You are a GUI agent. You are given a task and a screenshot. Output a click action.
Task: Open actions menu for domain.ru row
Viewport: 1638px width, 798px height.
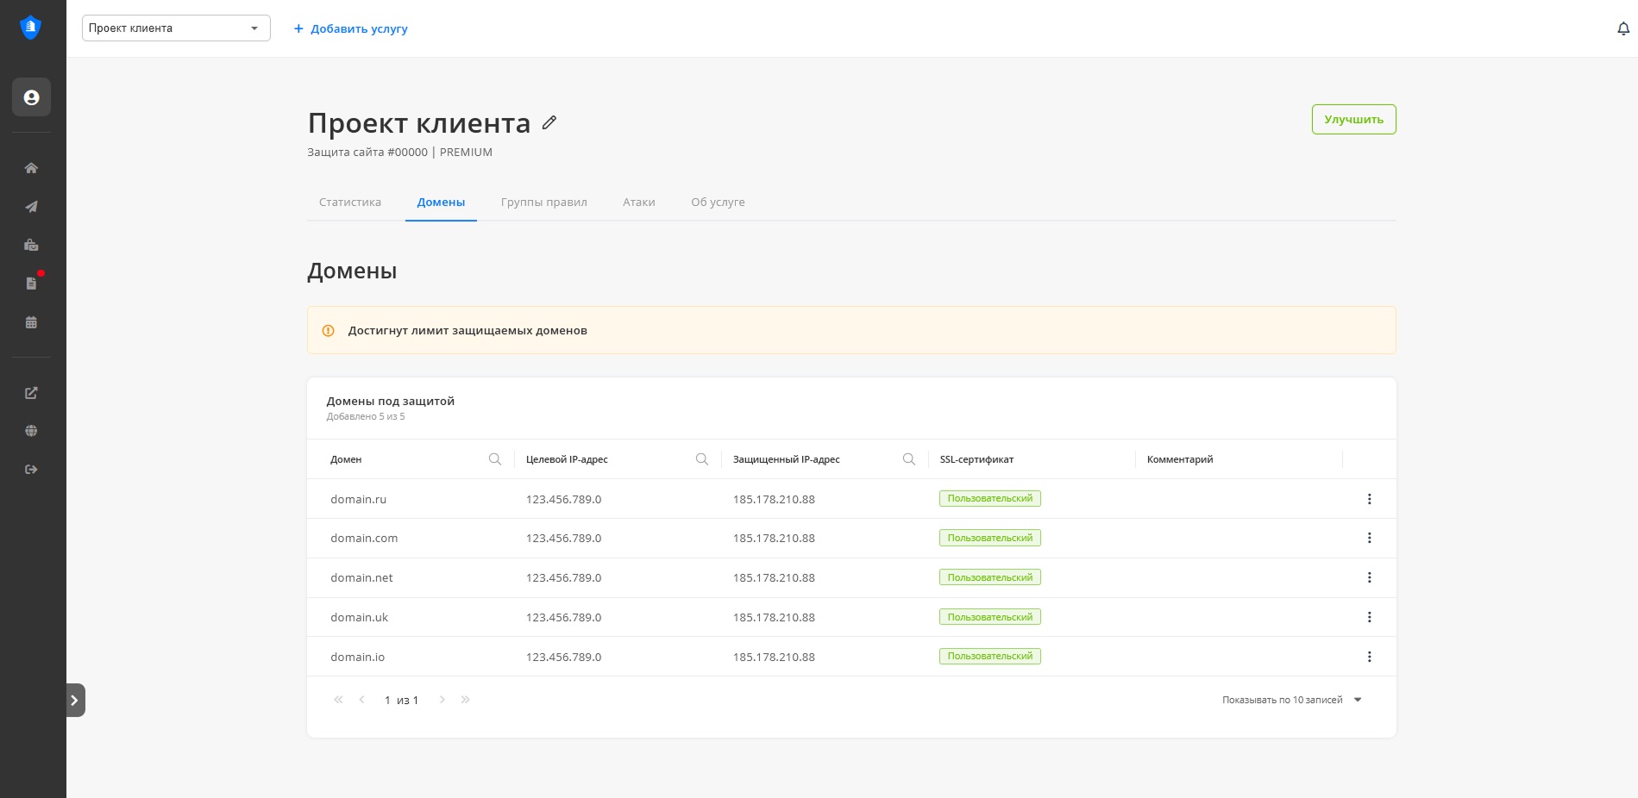click(1369, 499)
